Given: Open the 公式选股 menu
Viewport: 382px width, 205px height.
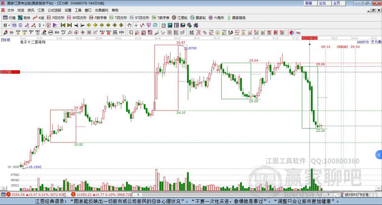Looking at the screenshot, I should point(54,10).
